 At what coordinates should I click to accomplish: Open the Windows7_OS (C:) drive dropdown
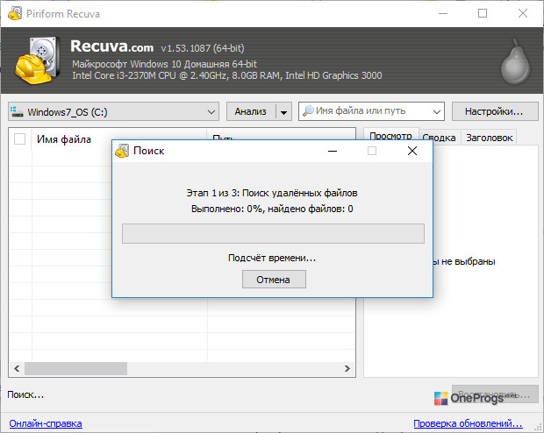tap(113, 111)
